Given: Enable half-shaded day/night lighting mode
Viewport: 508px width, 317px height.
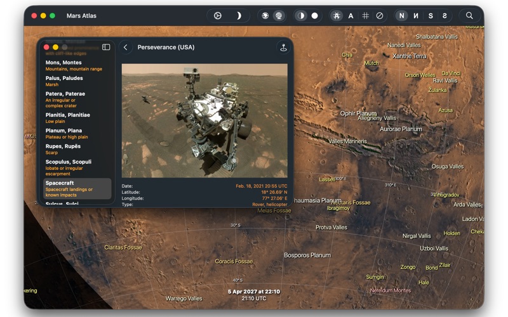Looking at the screenshot, I should click(301, 15).
